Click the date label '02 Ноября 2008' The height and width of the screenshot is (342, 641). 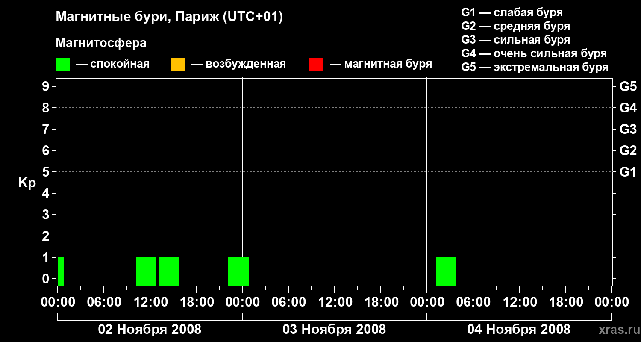[150, 330]
